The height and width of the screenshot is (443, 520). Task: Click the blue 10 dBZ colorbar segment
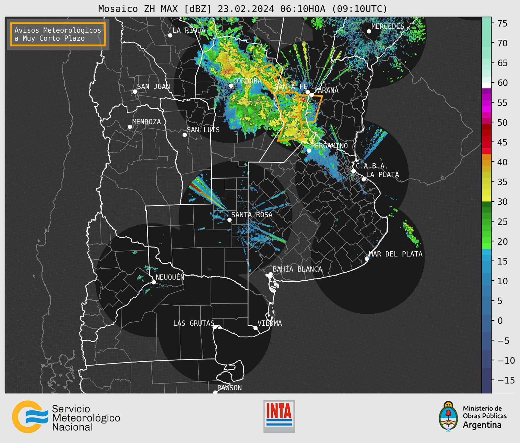click(486, 281)
